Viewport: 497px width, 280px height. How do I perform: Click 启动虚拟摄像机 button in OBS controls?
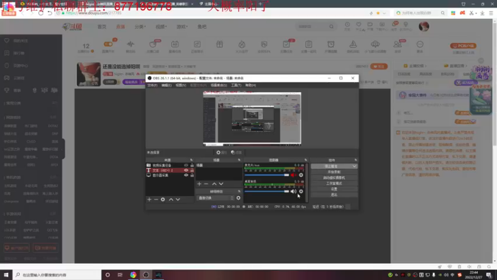[334, 178]
